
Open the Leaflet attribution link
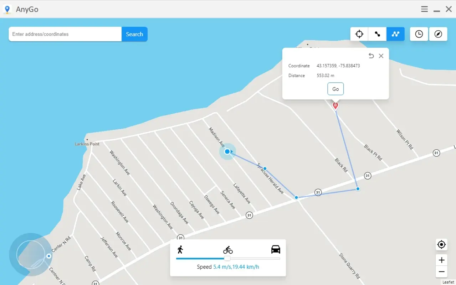click(449, 282)
